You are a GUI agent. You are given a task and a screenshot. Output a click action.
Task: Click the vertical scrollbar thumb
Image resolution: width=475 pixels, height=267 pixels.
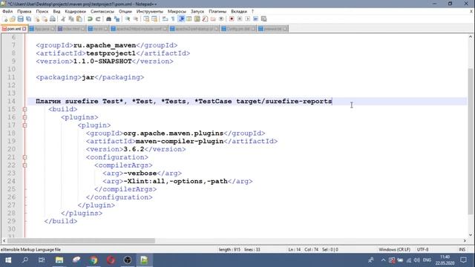[470, 142]
